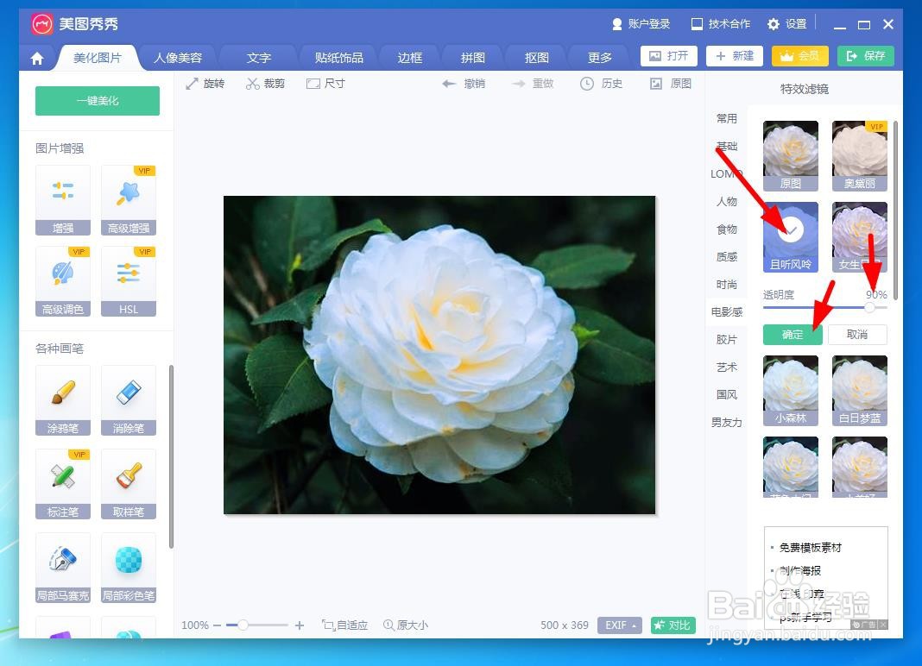
Task: Confirm filter with 确定 button
Action: pyautogui.click(x=792, y=335)
